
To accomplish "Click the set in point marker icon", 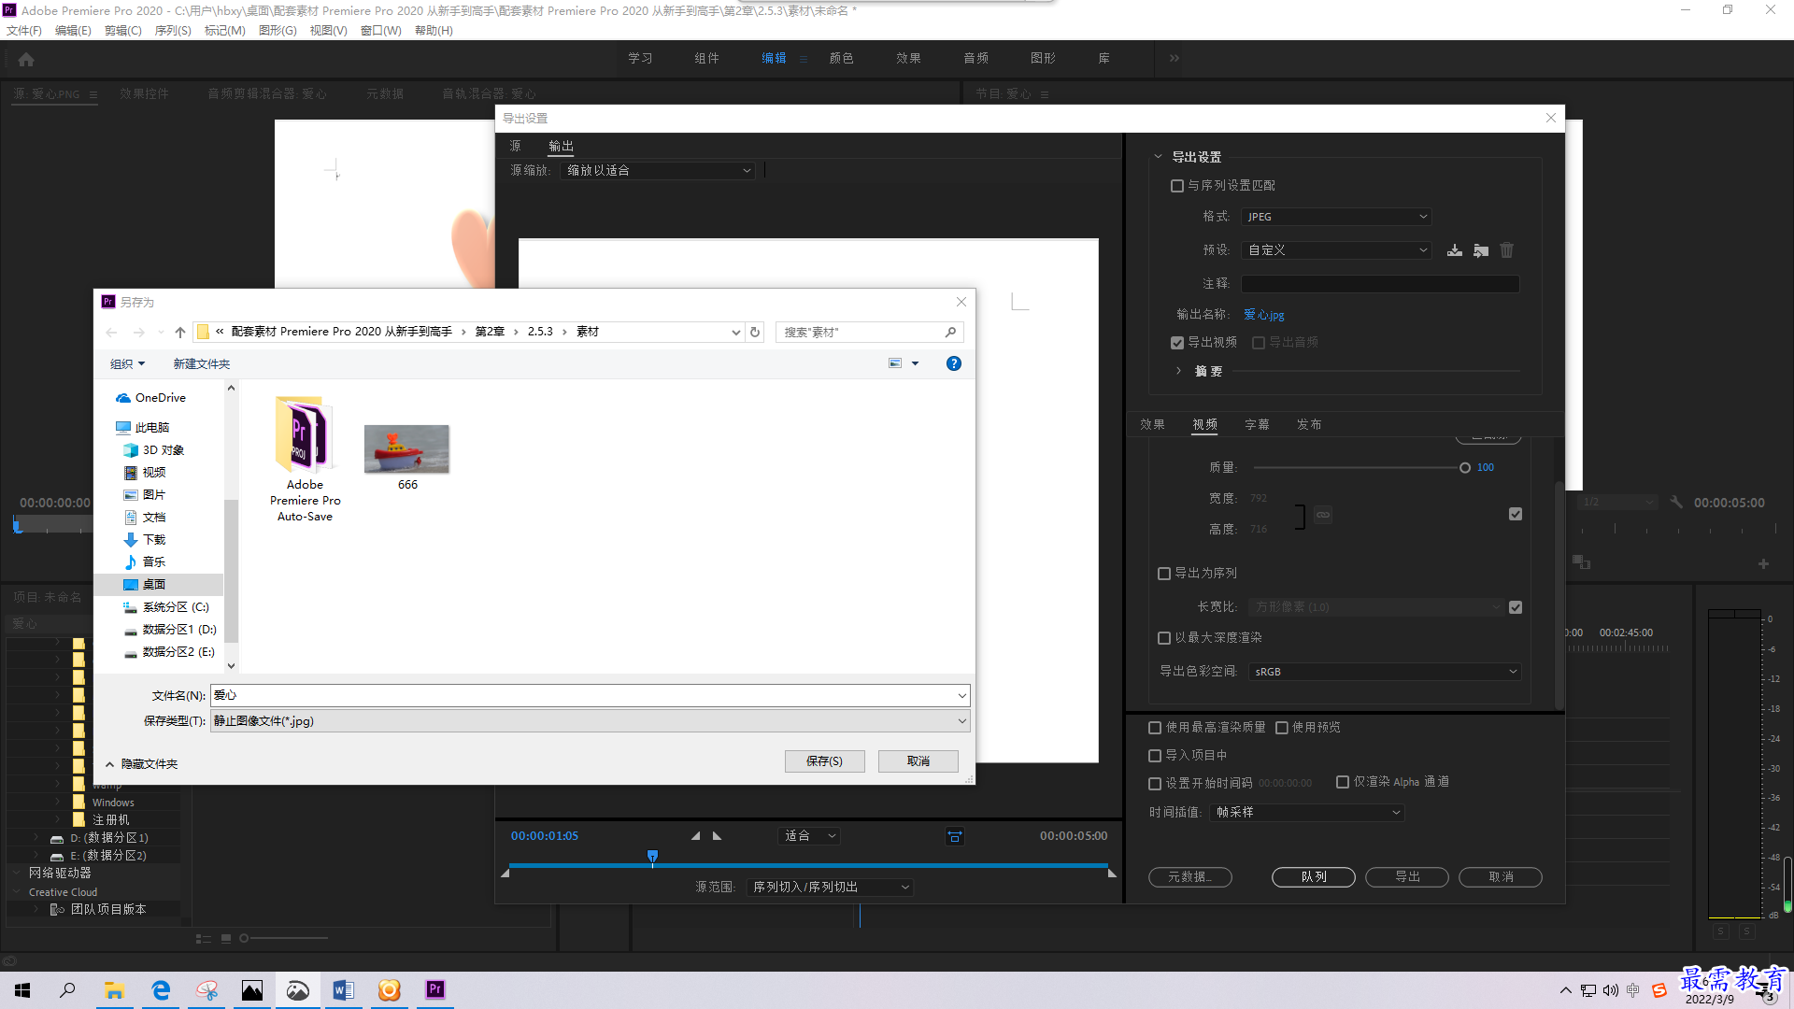I will click(x=695, y=836).
